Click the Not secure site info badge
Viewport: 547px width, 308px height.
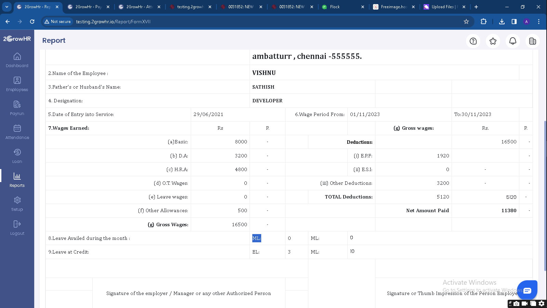click(58, 22)
